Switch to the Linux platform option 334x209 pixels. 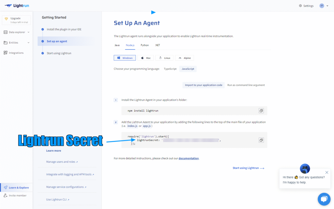tap(164, 58)
